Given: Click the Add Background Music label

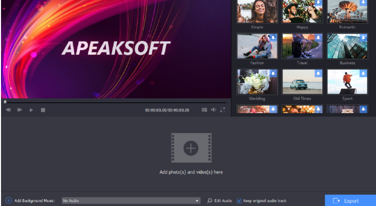Looking at the screenshot, I should (35, 200).
